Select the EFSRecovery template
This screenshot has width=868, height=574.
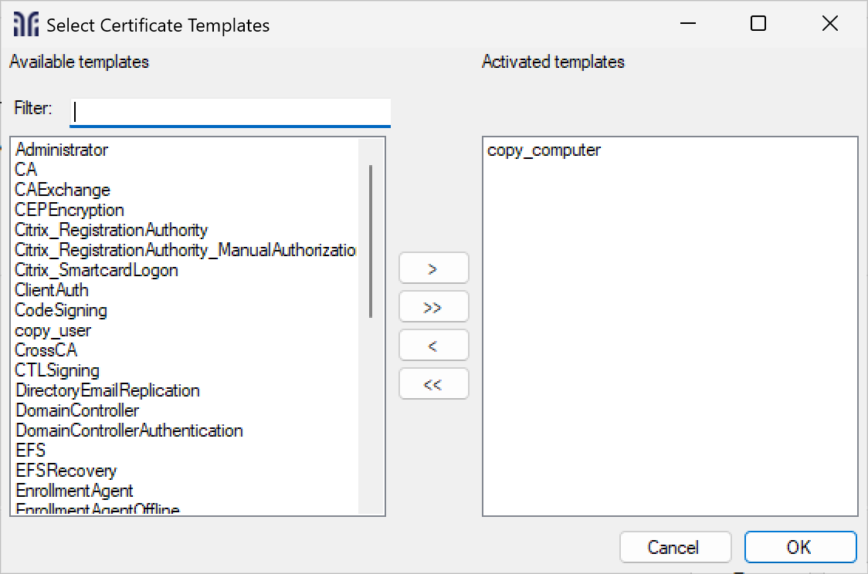(66, 471)
